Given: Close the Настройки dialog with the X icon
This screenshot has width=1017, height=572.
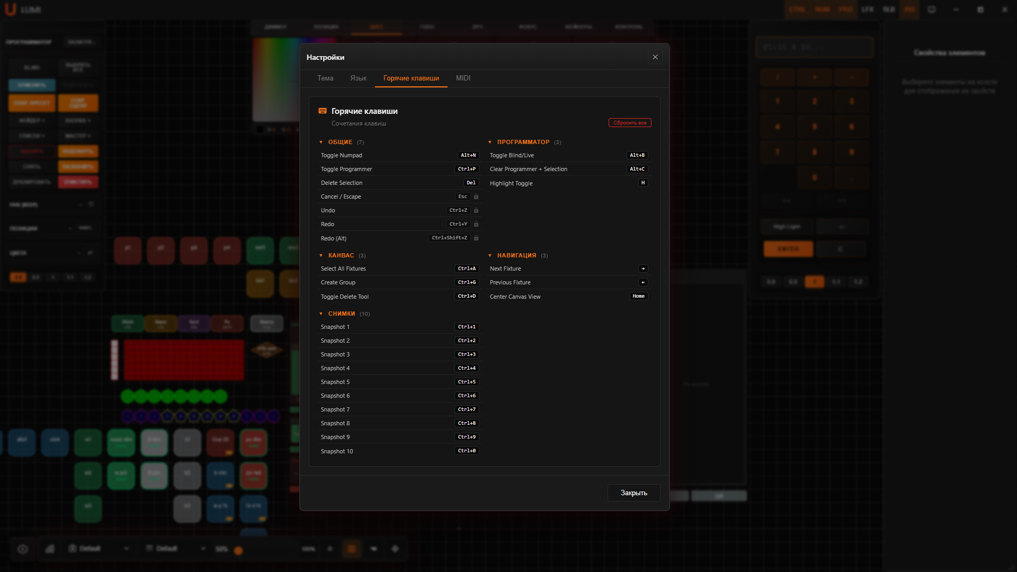Looking at the screenshot, I should (x=655, y=57).
